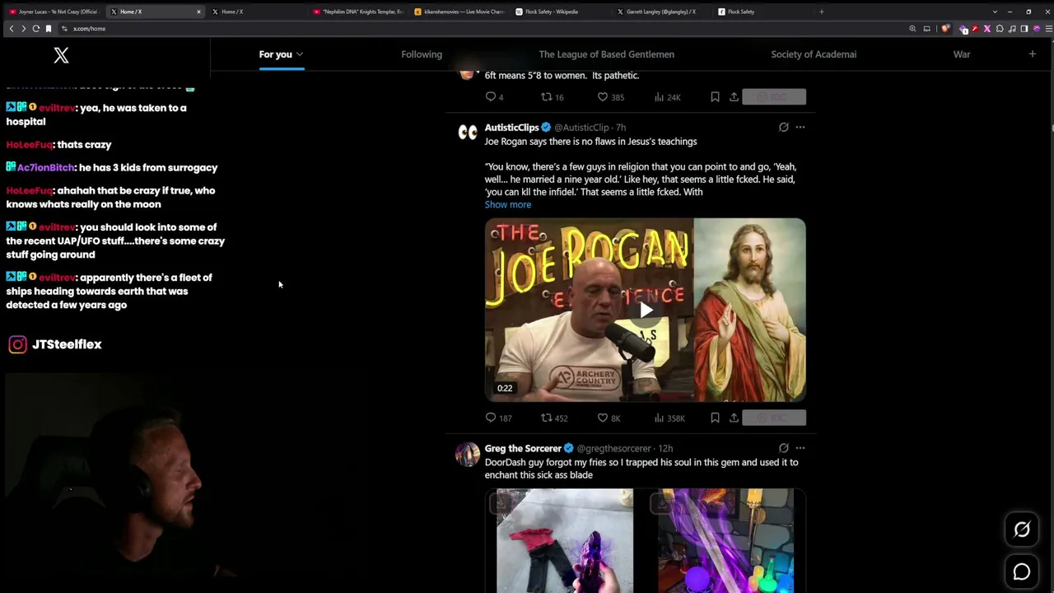Image resolution: width=1054 pixels, height=593 pixels.
Task: Open the Society of Academia! tab
Action: click(814, 54)
